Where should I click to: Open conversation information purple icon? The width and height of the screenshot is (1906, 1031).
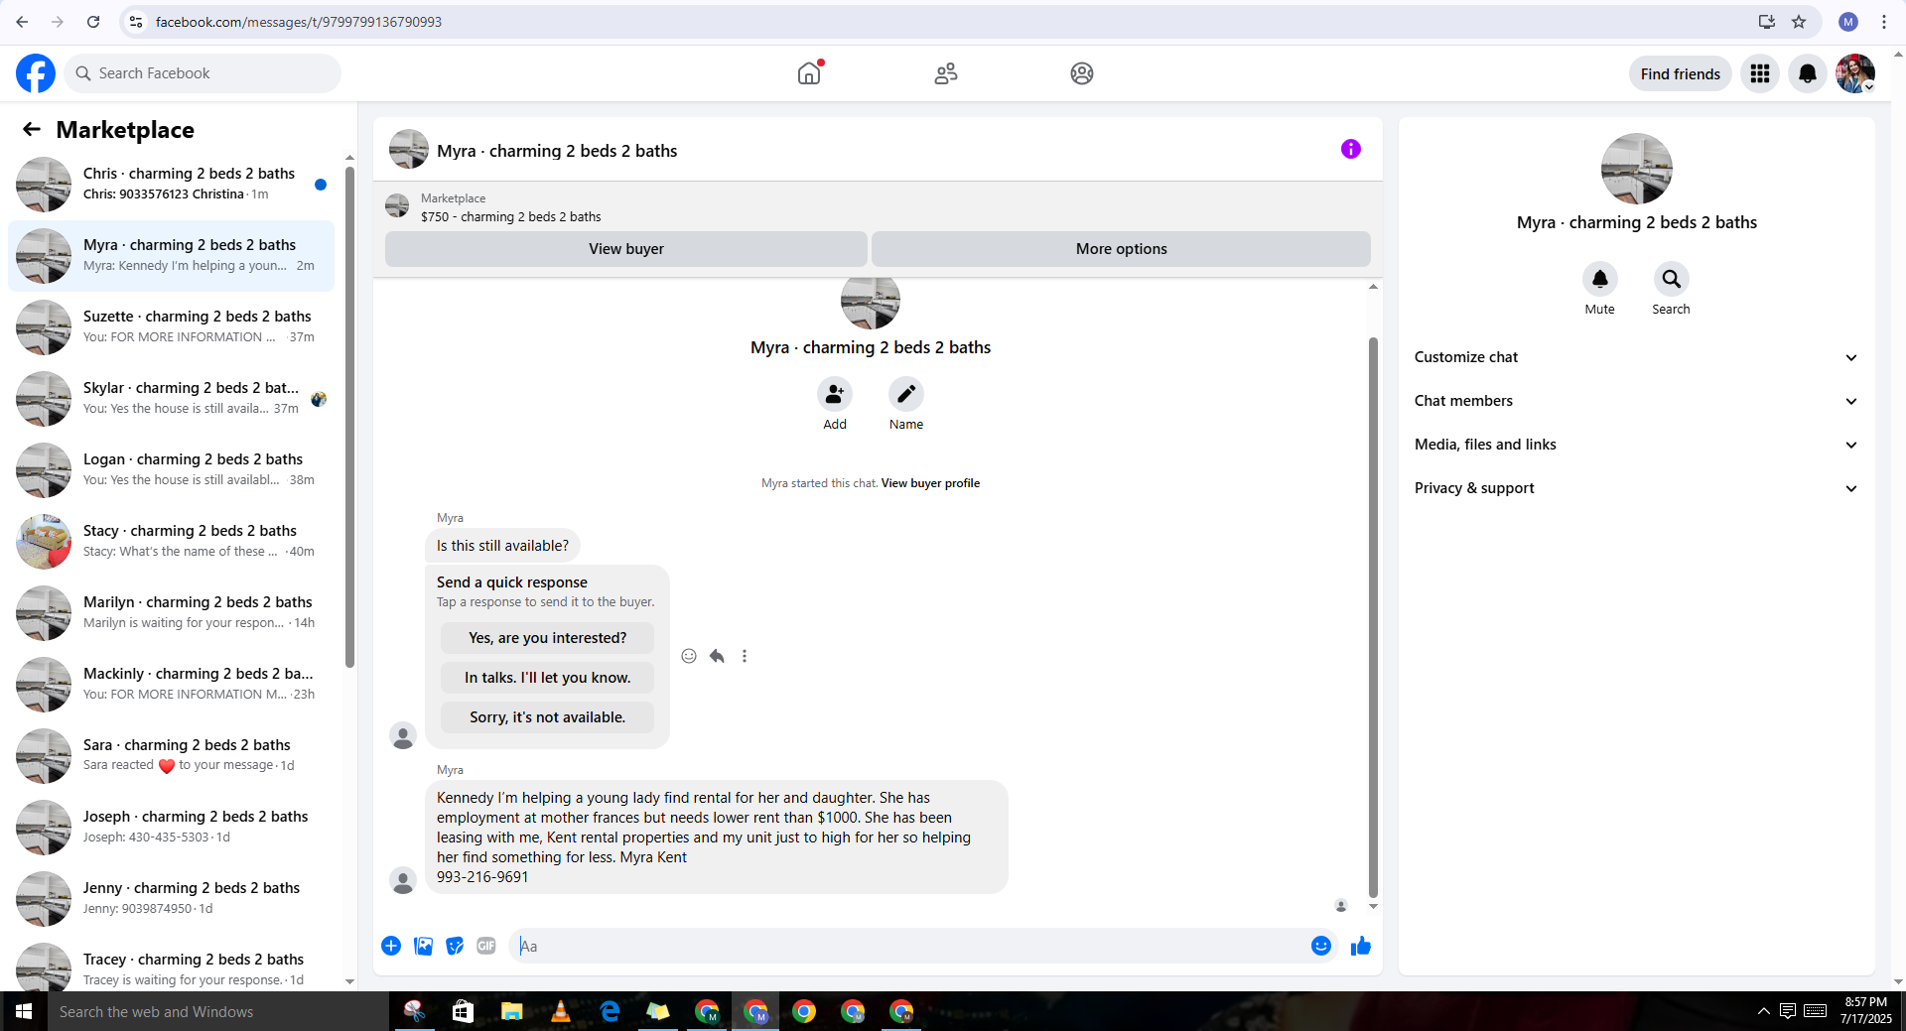(x=1351, y=149)
